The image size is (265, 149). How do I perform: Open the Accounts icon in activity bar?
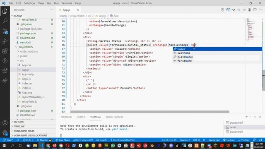point(5,123)
